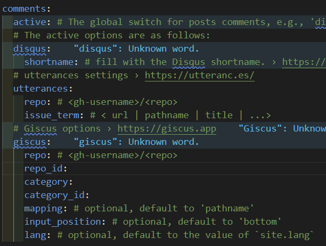Click the 'utterances:' key

[x=43, y=89]
